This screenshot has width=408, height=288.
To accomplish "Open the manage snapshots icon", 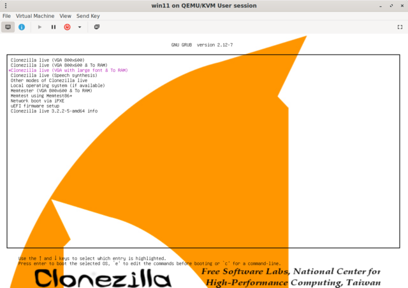I will click(x=97, y=27).
